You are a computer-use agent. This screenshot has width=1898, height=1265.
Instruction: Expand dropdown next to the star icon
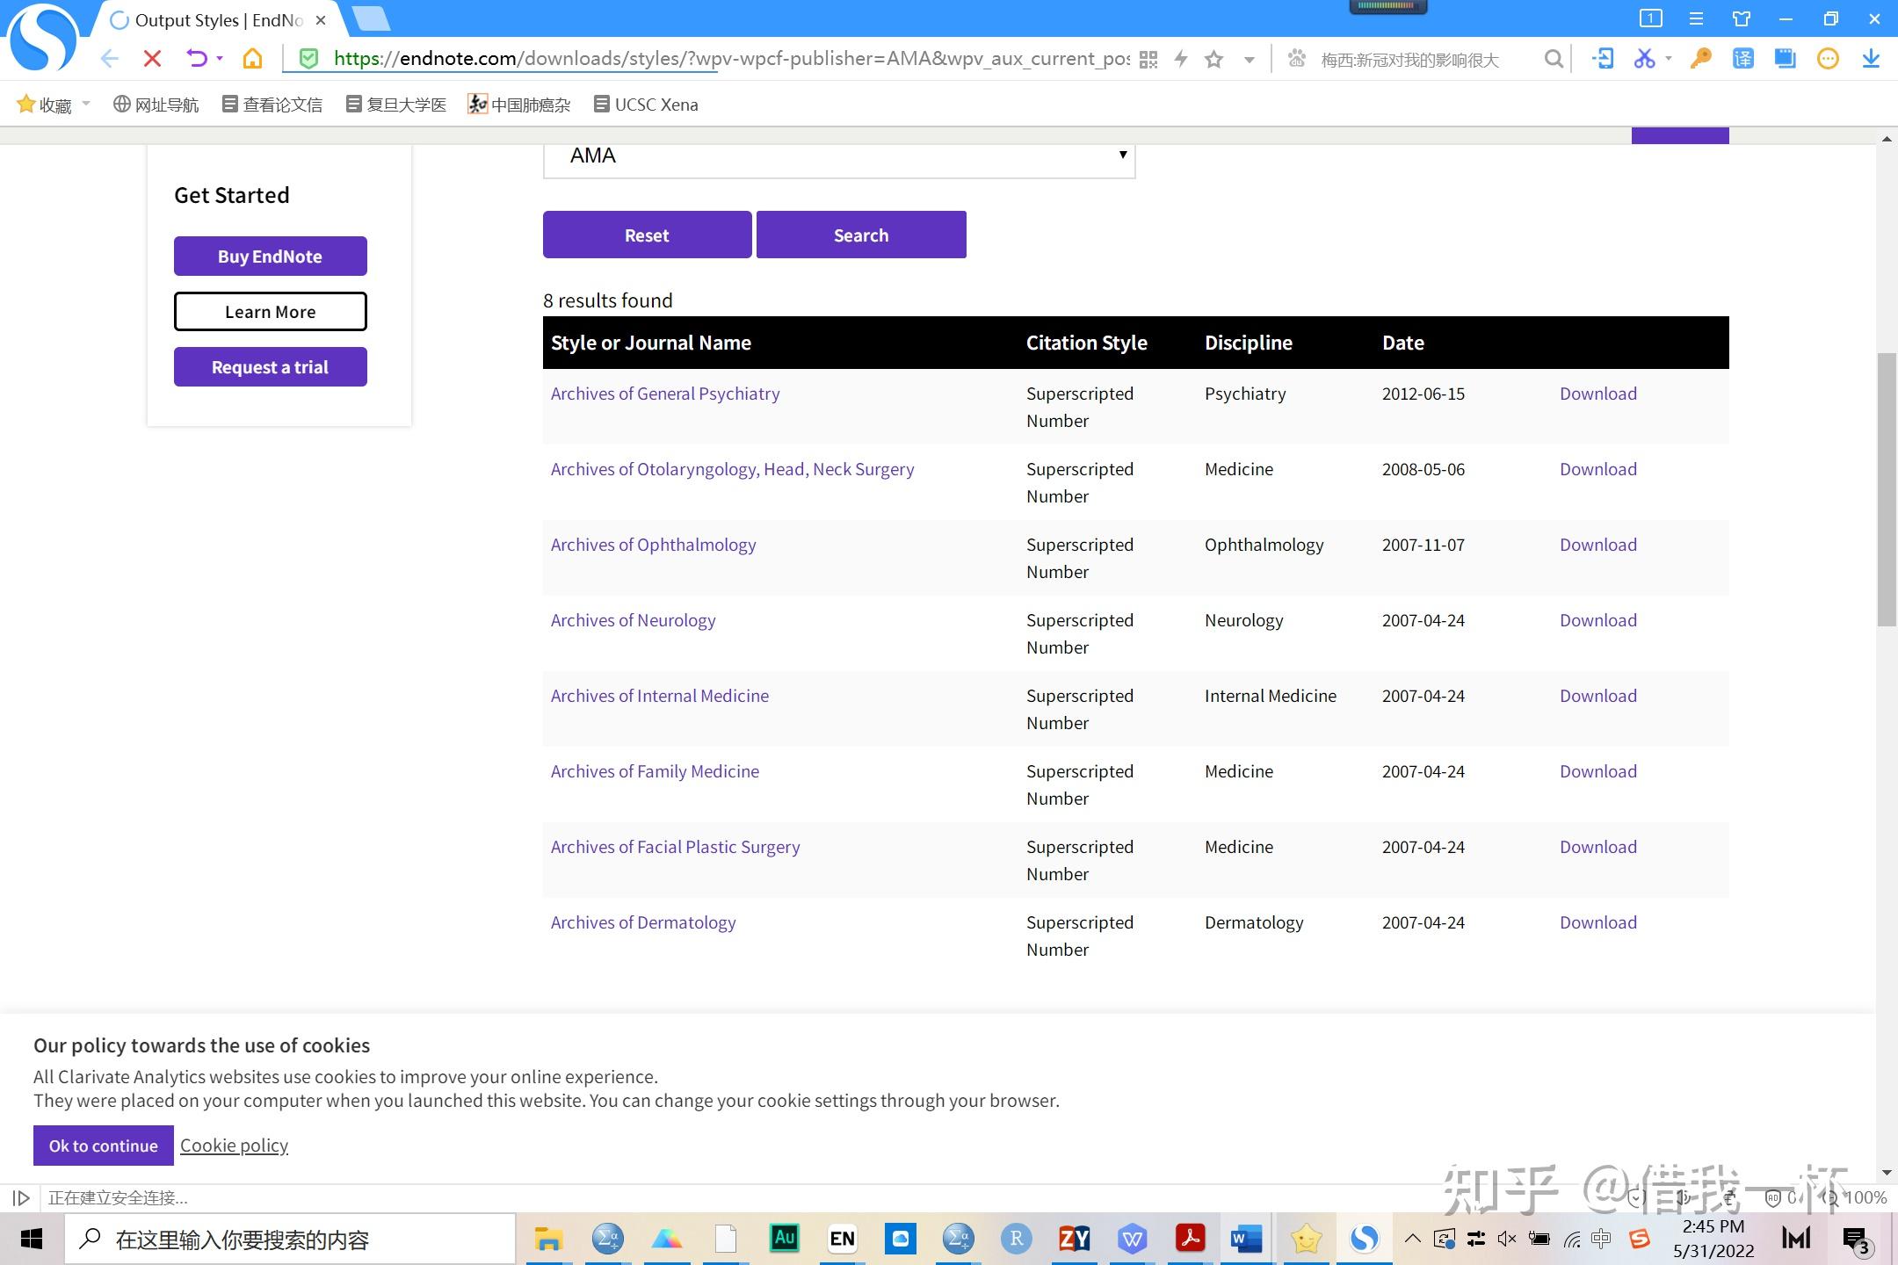click(x=1249, y=60)
